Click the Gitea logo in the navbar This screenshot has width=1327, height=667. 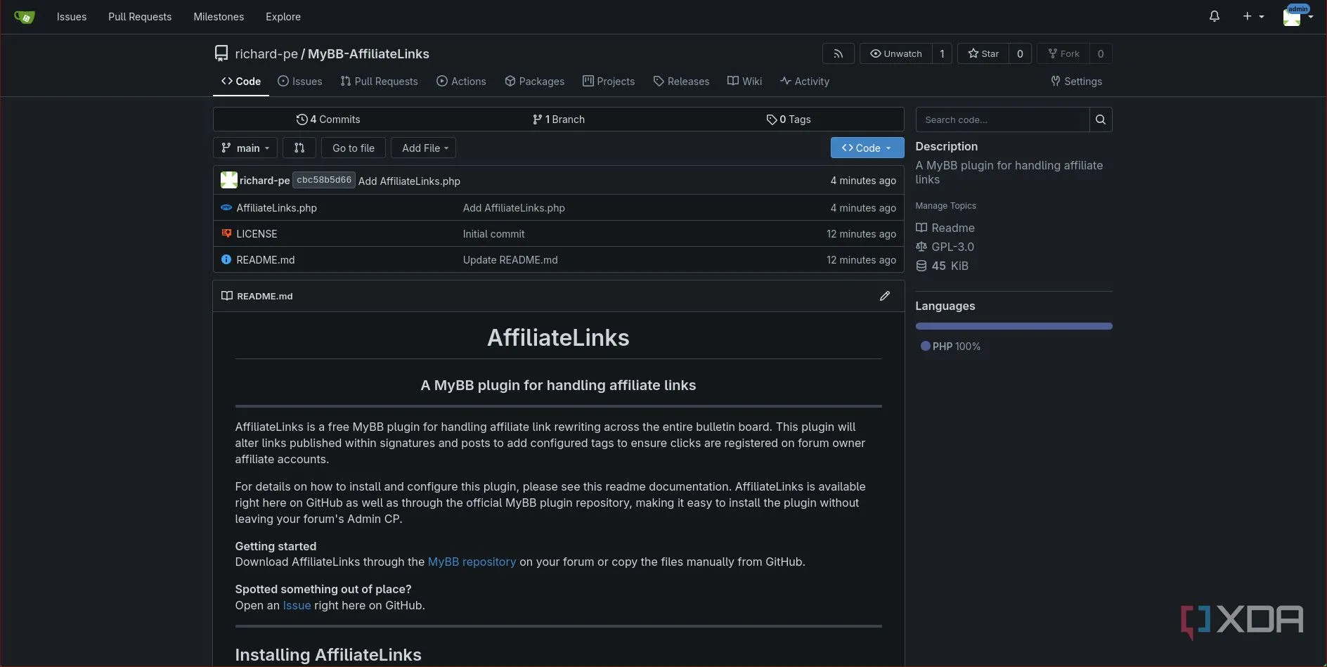coord(24,16)
